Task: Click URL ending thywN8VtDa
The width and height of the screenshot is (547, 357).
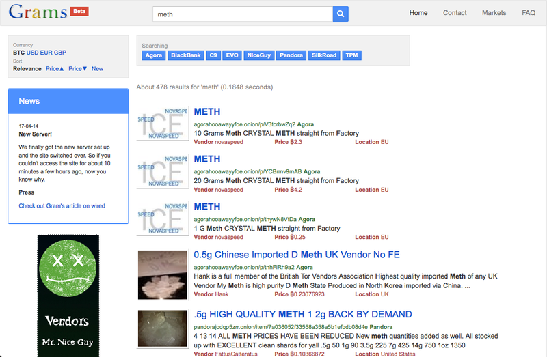Action: point(245,219)
